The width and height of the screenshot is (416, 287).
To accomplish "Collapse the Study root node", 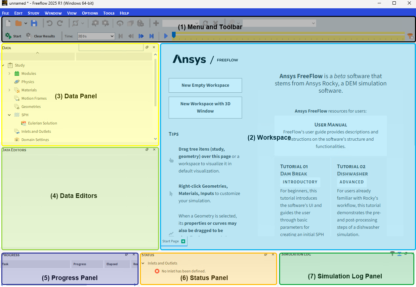I will coord(3,65).
